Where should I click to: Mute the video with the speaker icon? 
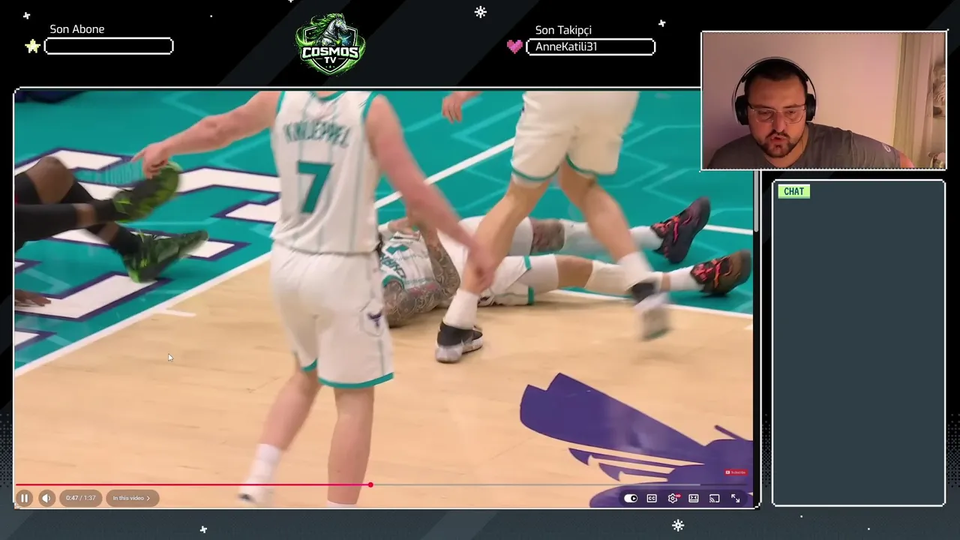pos(46,498)
